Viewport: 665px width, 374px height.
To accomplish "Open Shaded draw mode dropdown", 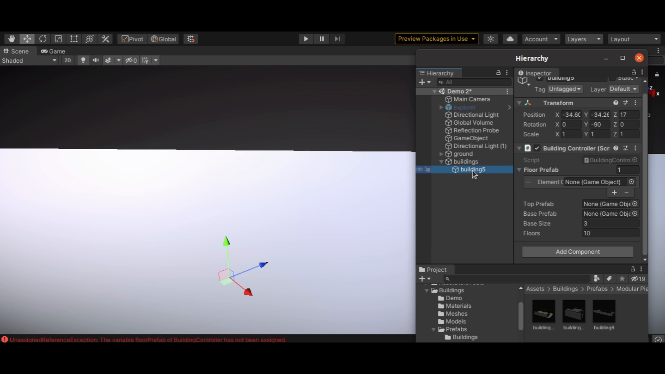I will pyautogui.click(x=29, y=60).
